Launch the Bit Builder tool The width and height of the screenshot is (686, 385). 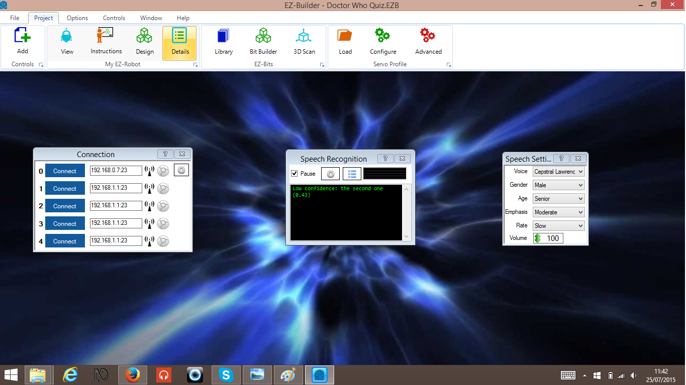tap(263, 37)
